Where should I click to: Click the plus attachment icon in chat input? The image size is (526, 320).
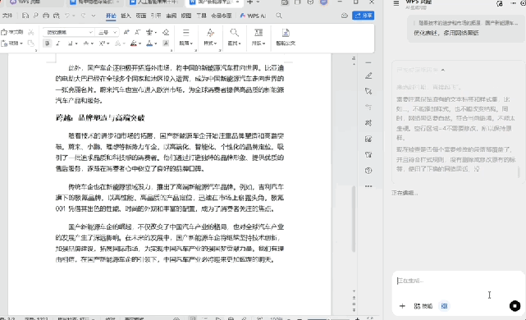[x=402, y=306]
